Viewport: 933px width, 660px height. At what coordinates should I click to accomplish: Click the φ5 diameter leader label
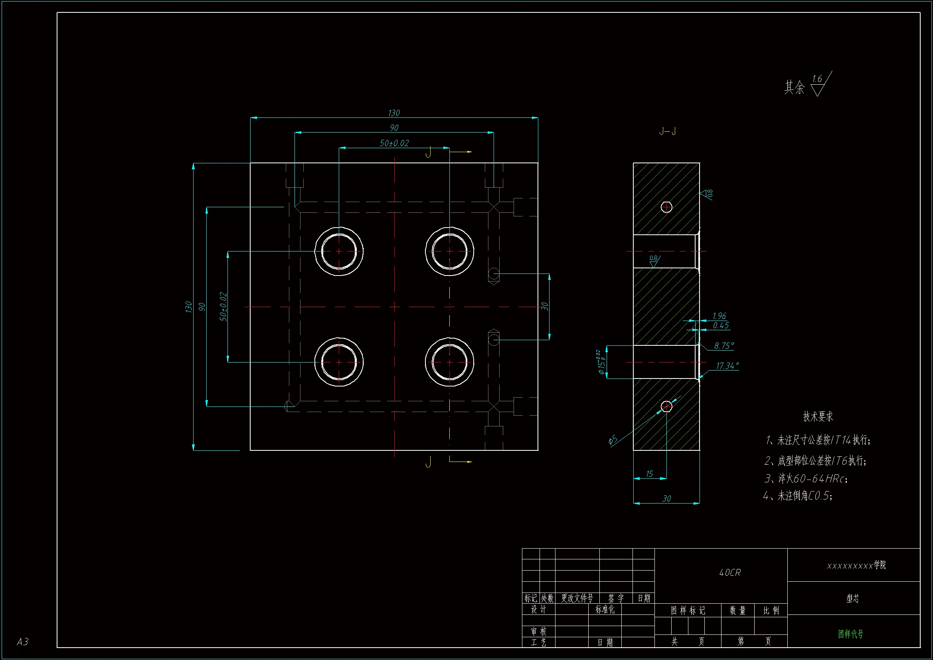[x=613, y=440]
